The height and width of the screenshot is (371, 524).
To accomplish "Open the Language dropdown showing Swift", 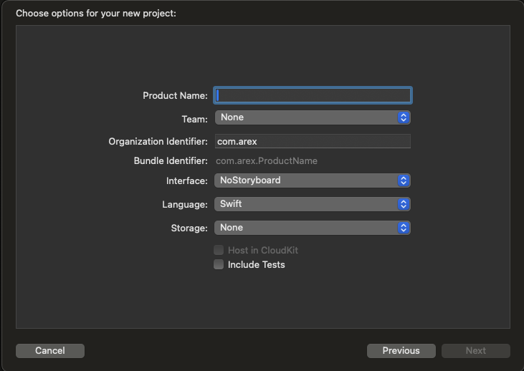I will 313,204.
